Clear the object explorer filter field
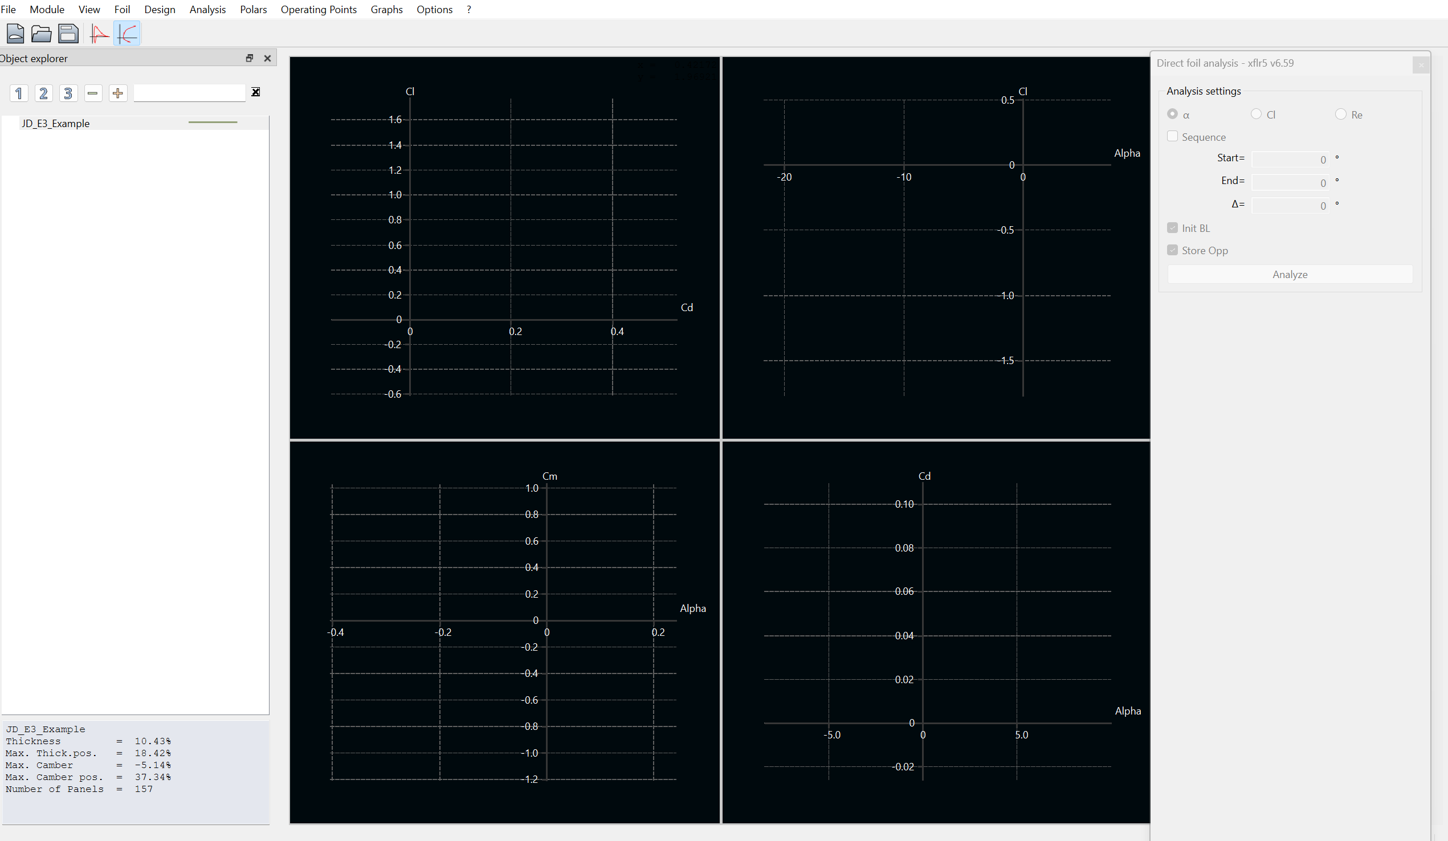 [256, 92]
